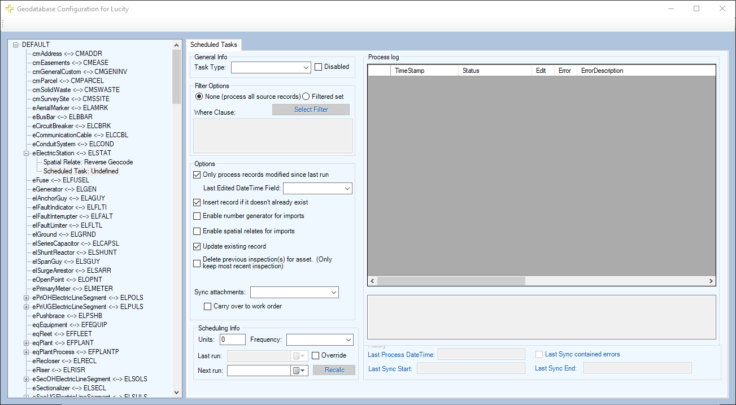Image resolution: width=736 pixels, height=405 pixels.
Task: Check Delete previous inspection(s) for asset
Action: [x=197, y=263]
